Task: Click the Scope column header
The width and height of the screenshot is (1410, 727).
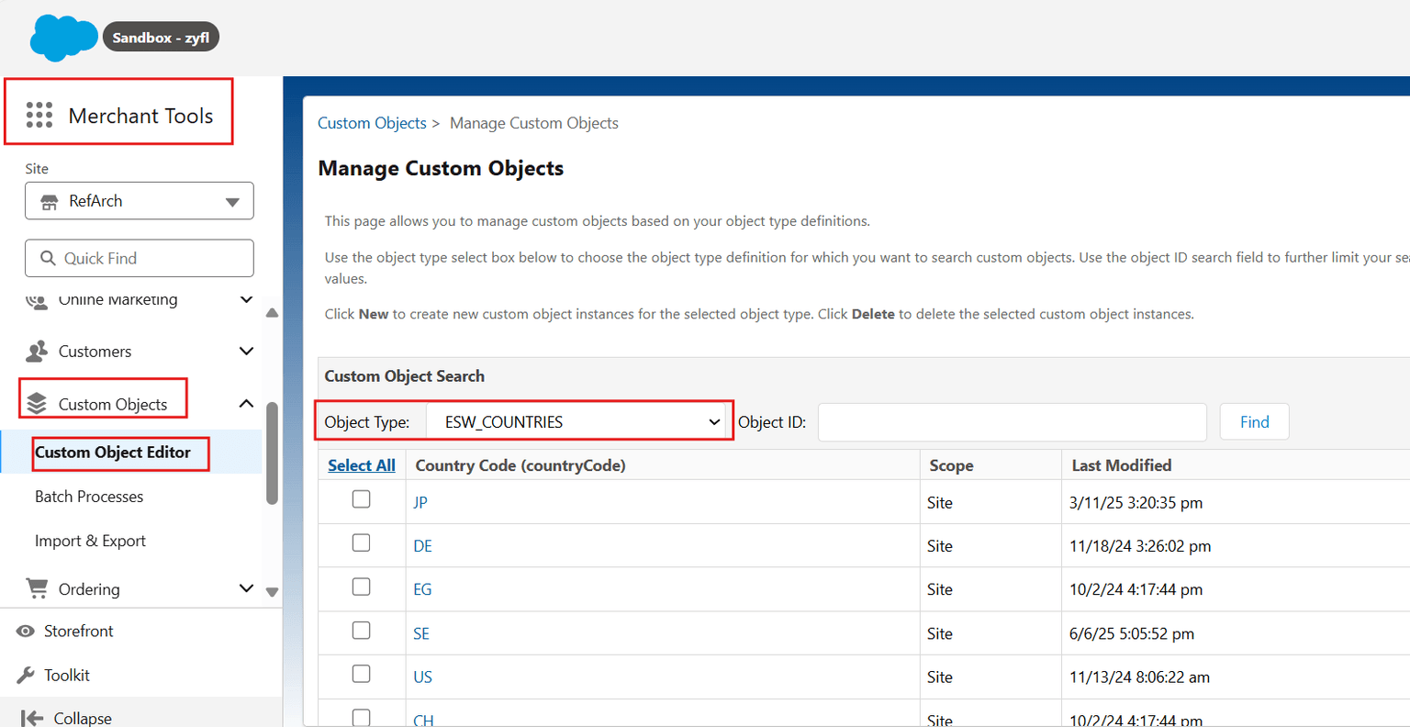Action: click(951, 465)
